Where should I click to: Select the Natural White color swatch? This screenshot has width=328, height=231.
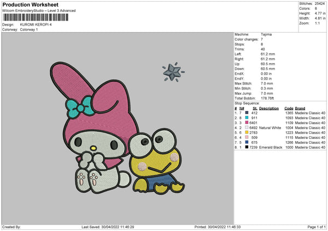[x=247, y=127]
